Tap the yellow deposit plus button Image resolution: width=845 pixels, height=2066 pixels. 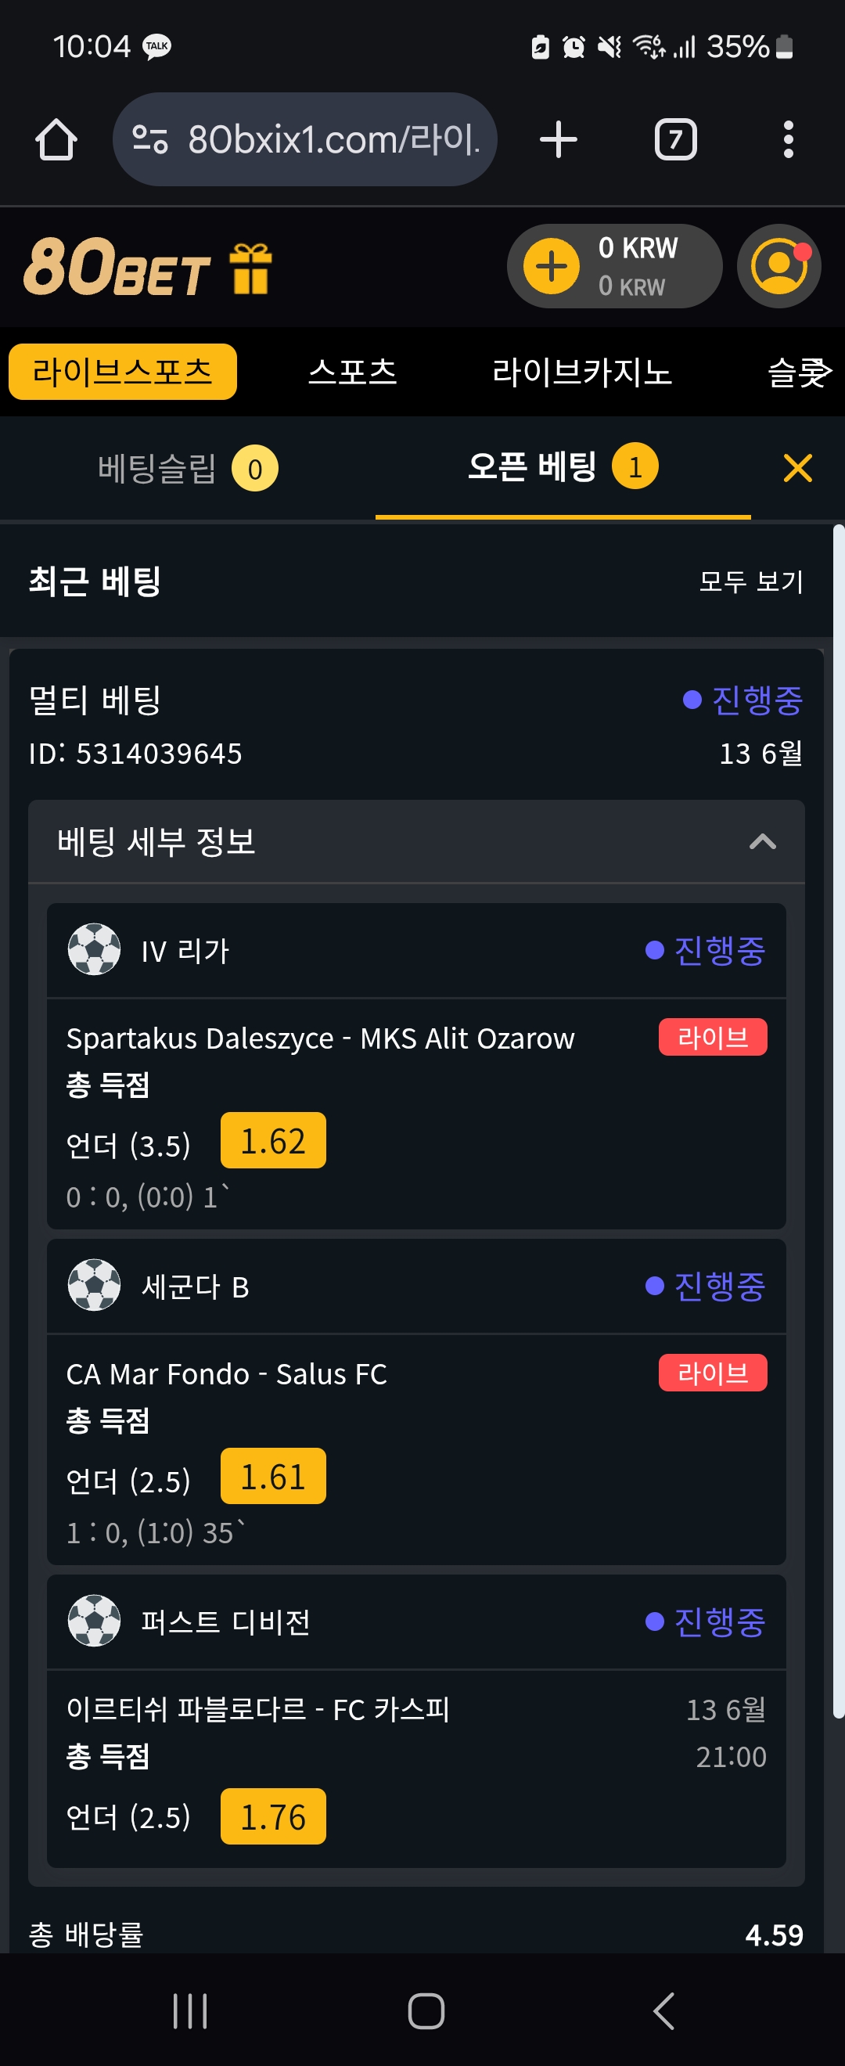tap(551, 266)
